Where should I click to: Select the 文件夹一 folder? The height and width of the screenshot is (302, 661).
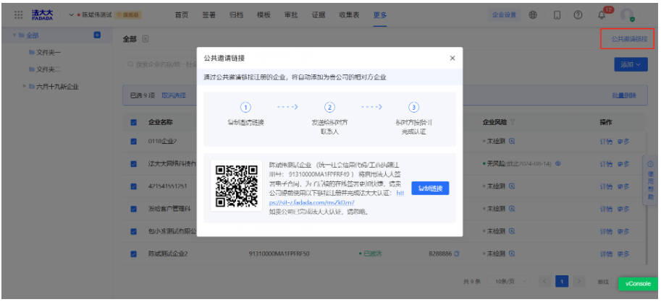[x=48, y=52]
